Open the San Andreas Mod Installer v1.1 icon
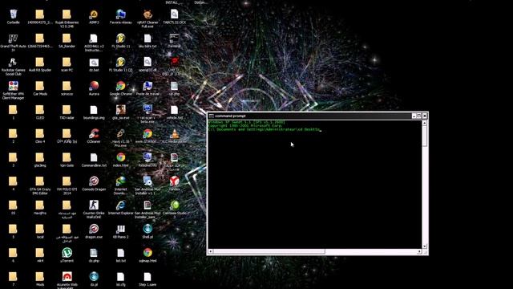The image size is (513, 289). click(x=147, y=181)
